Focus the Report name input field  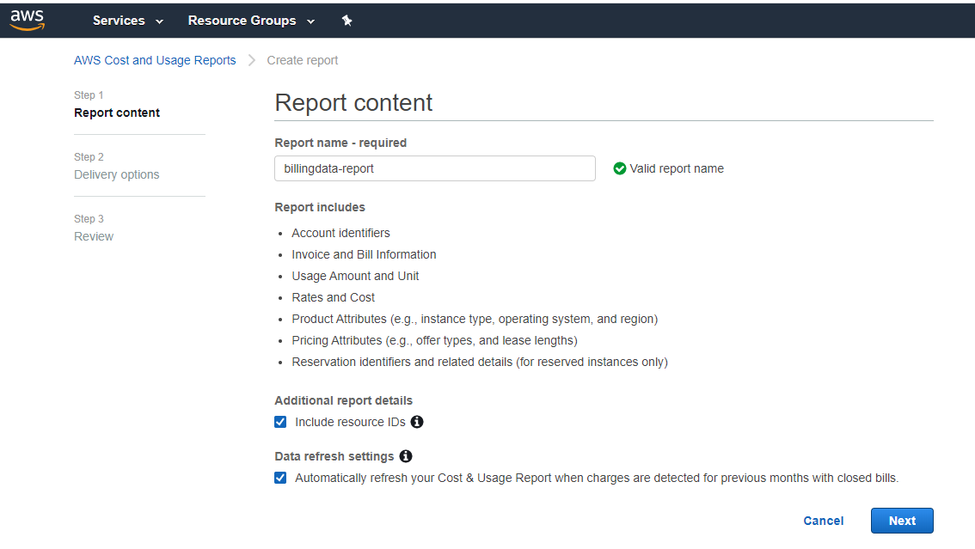[x=435, y=168]
